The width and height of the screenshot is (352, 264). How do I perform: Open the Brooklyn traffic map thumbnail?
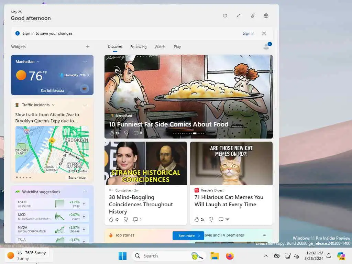point(52,150)
